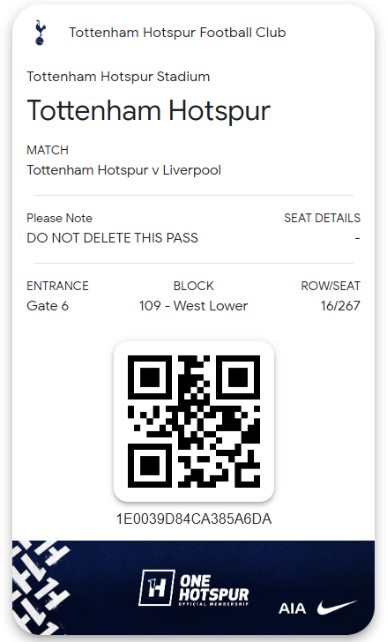Tap the SEAT DETAILS label

click(x=322, y=218)
